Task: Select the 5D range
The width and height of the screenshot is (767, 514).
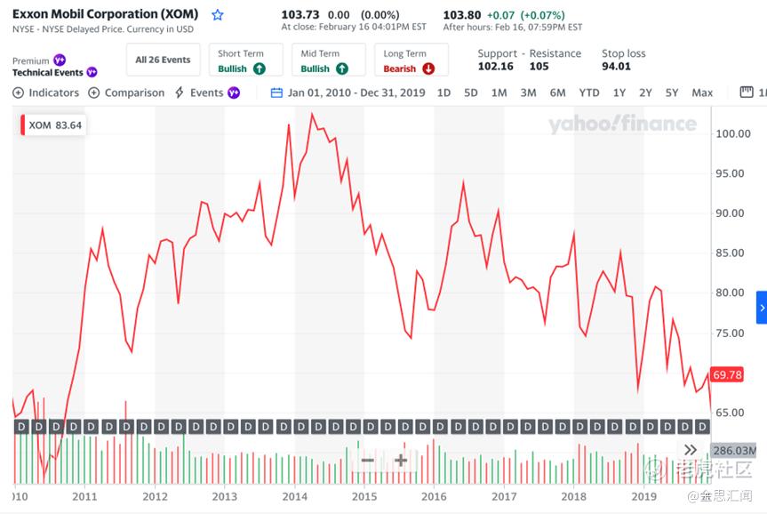Action: 470,93
